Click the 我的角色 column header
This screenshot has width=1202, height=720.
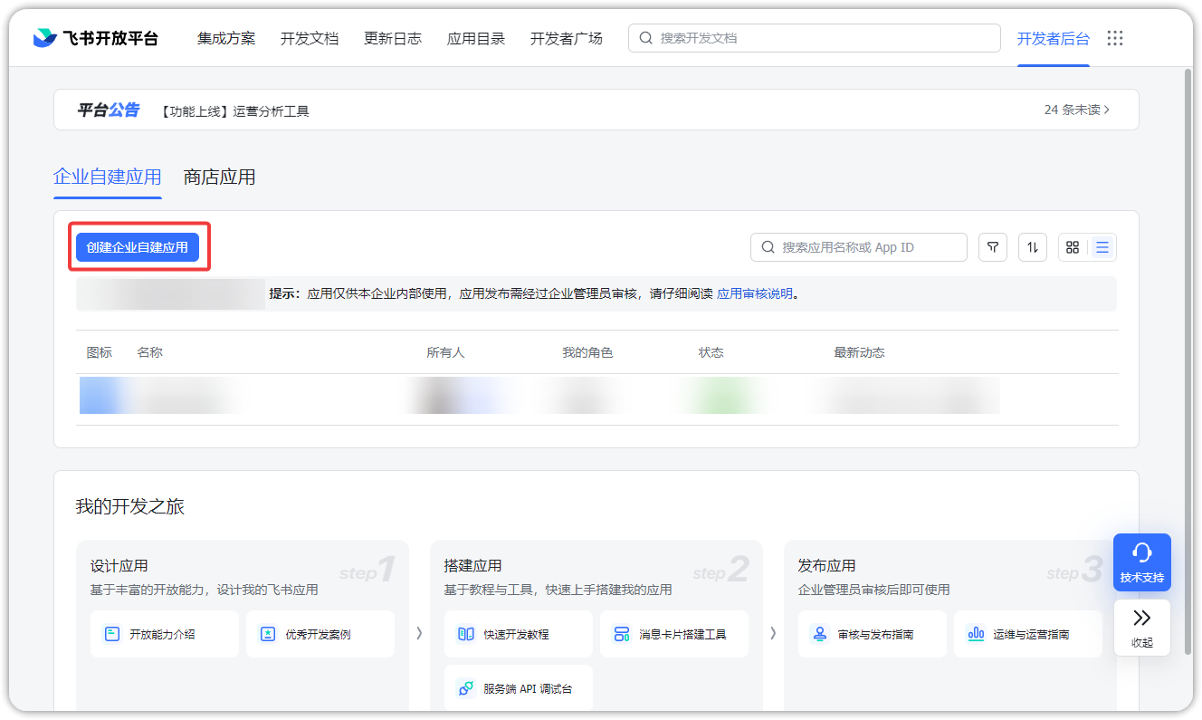coord(588,352)
